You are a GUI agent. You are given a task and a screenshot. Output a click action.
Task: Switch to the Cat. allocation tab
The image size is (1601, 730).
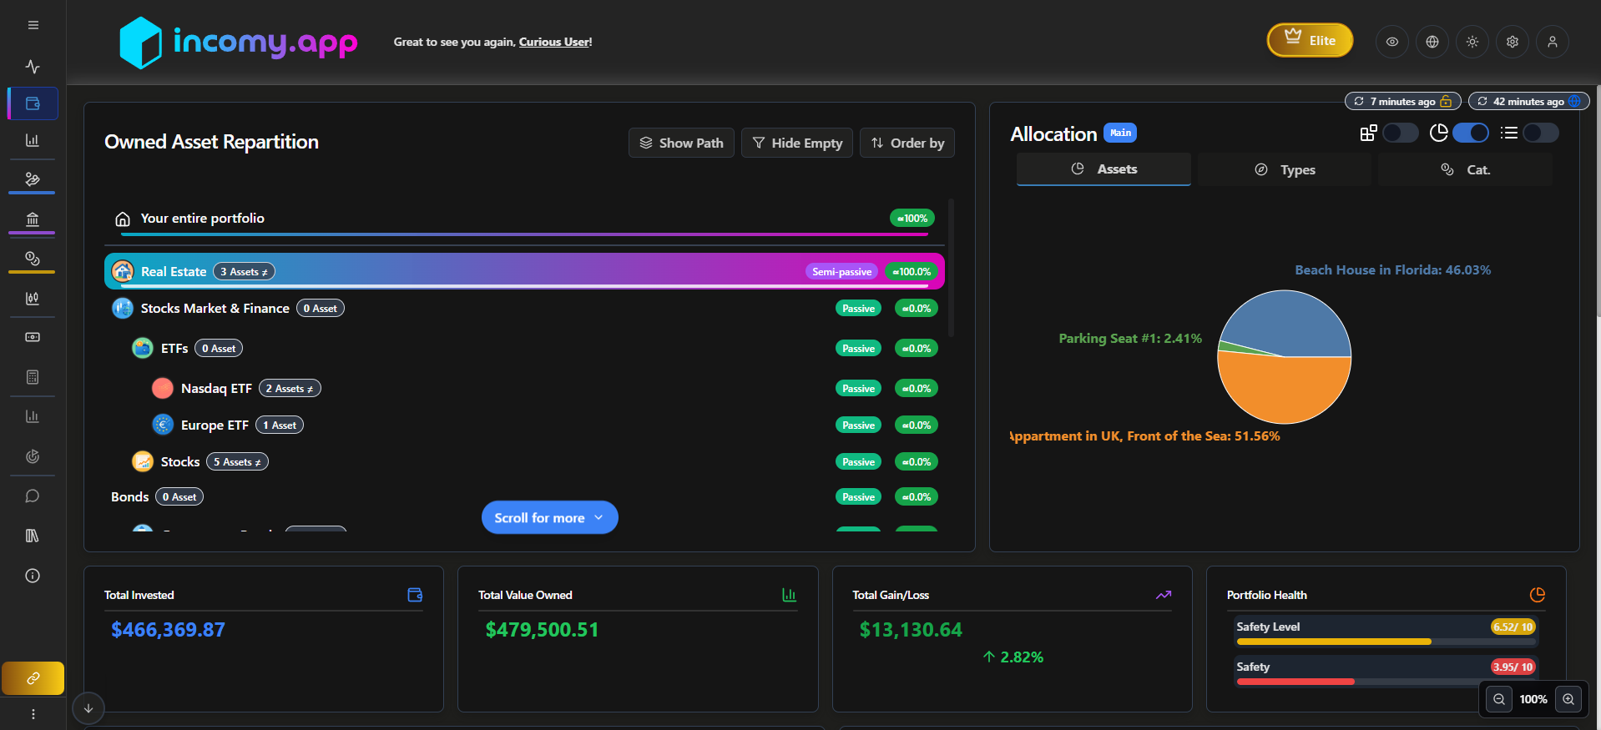[1466, 169]
